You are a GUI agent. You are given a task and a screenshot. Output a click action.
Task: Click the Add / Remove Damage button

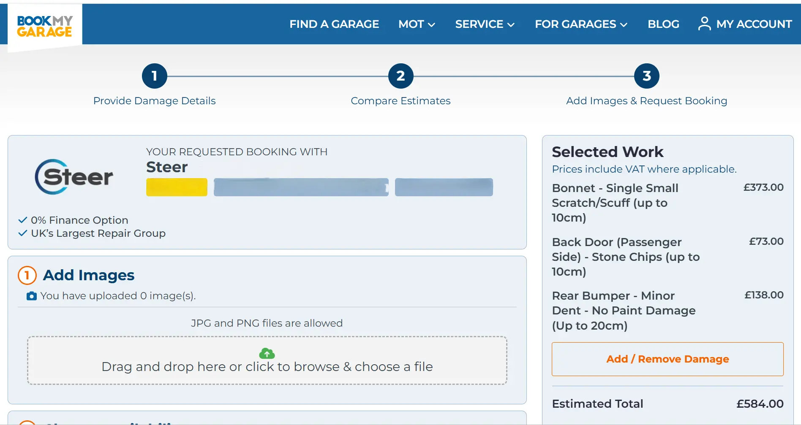tap(667, 359)
